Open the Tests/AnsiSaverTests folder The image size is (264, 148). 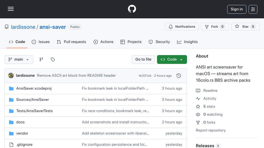34,111
